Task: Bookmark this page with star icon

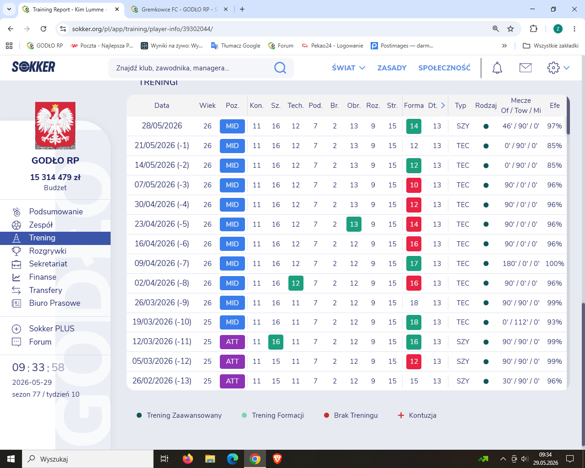Action: [511, 29]
